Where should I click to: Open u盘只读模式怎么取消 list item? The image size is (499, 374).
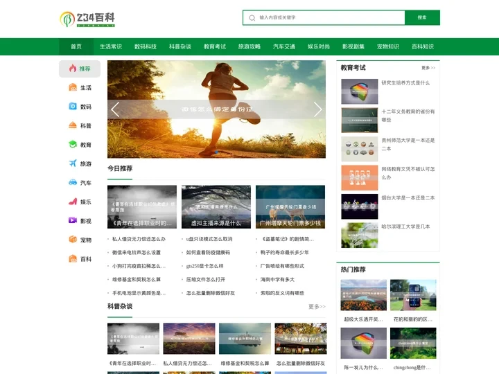tap(209, 239)
